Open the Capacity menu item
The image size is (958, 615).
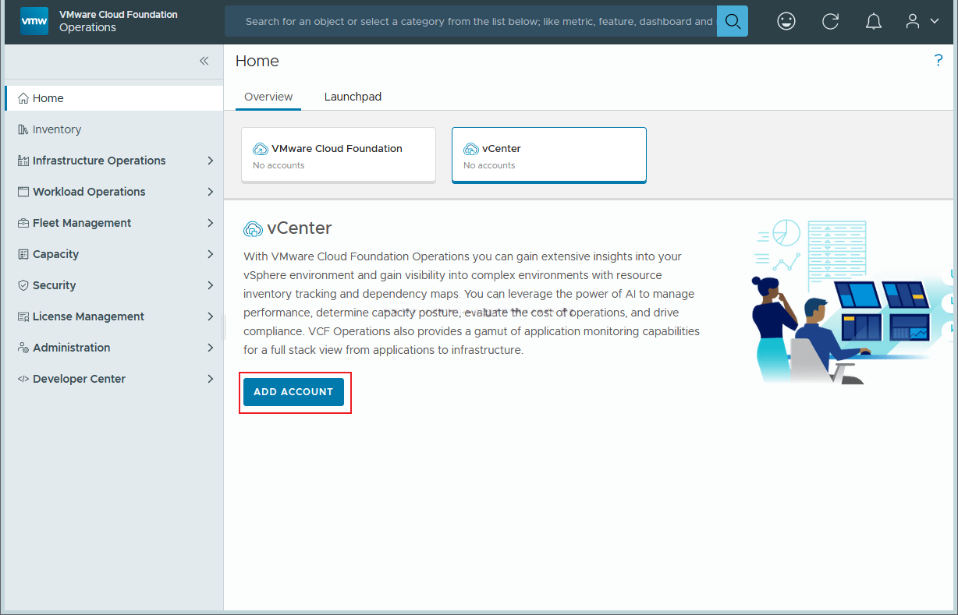coord(55,254)
